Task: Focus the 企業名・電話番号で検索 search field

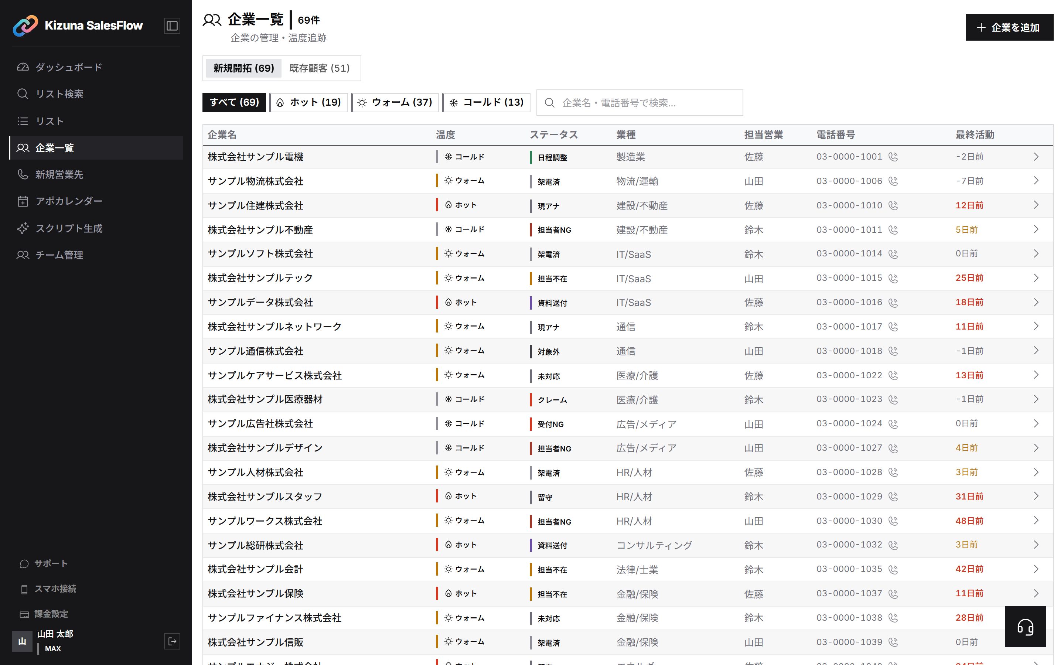Action: tap(640, 103)
